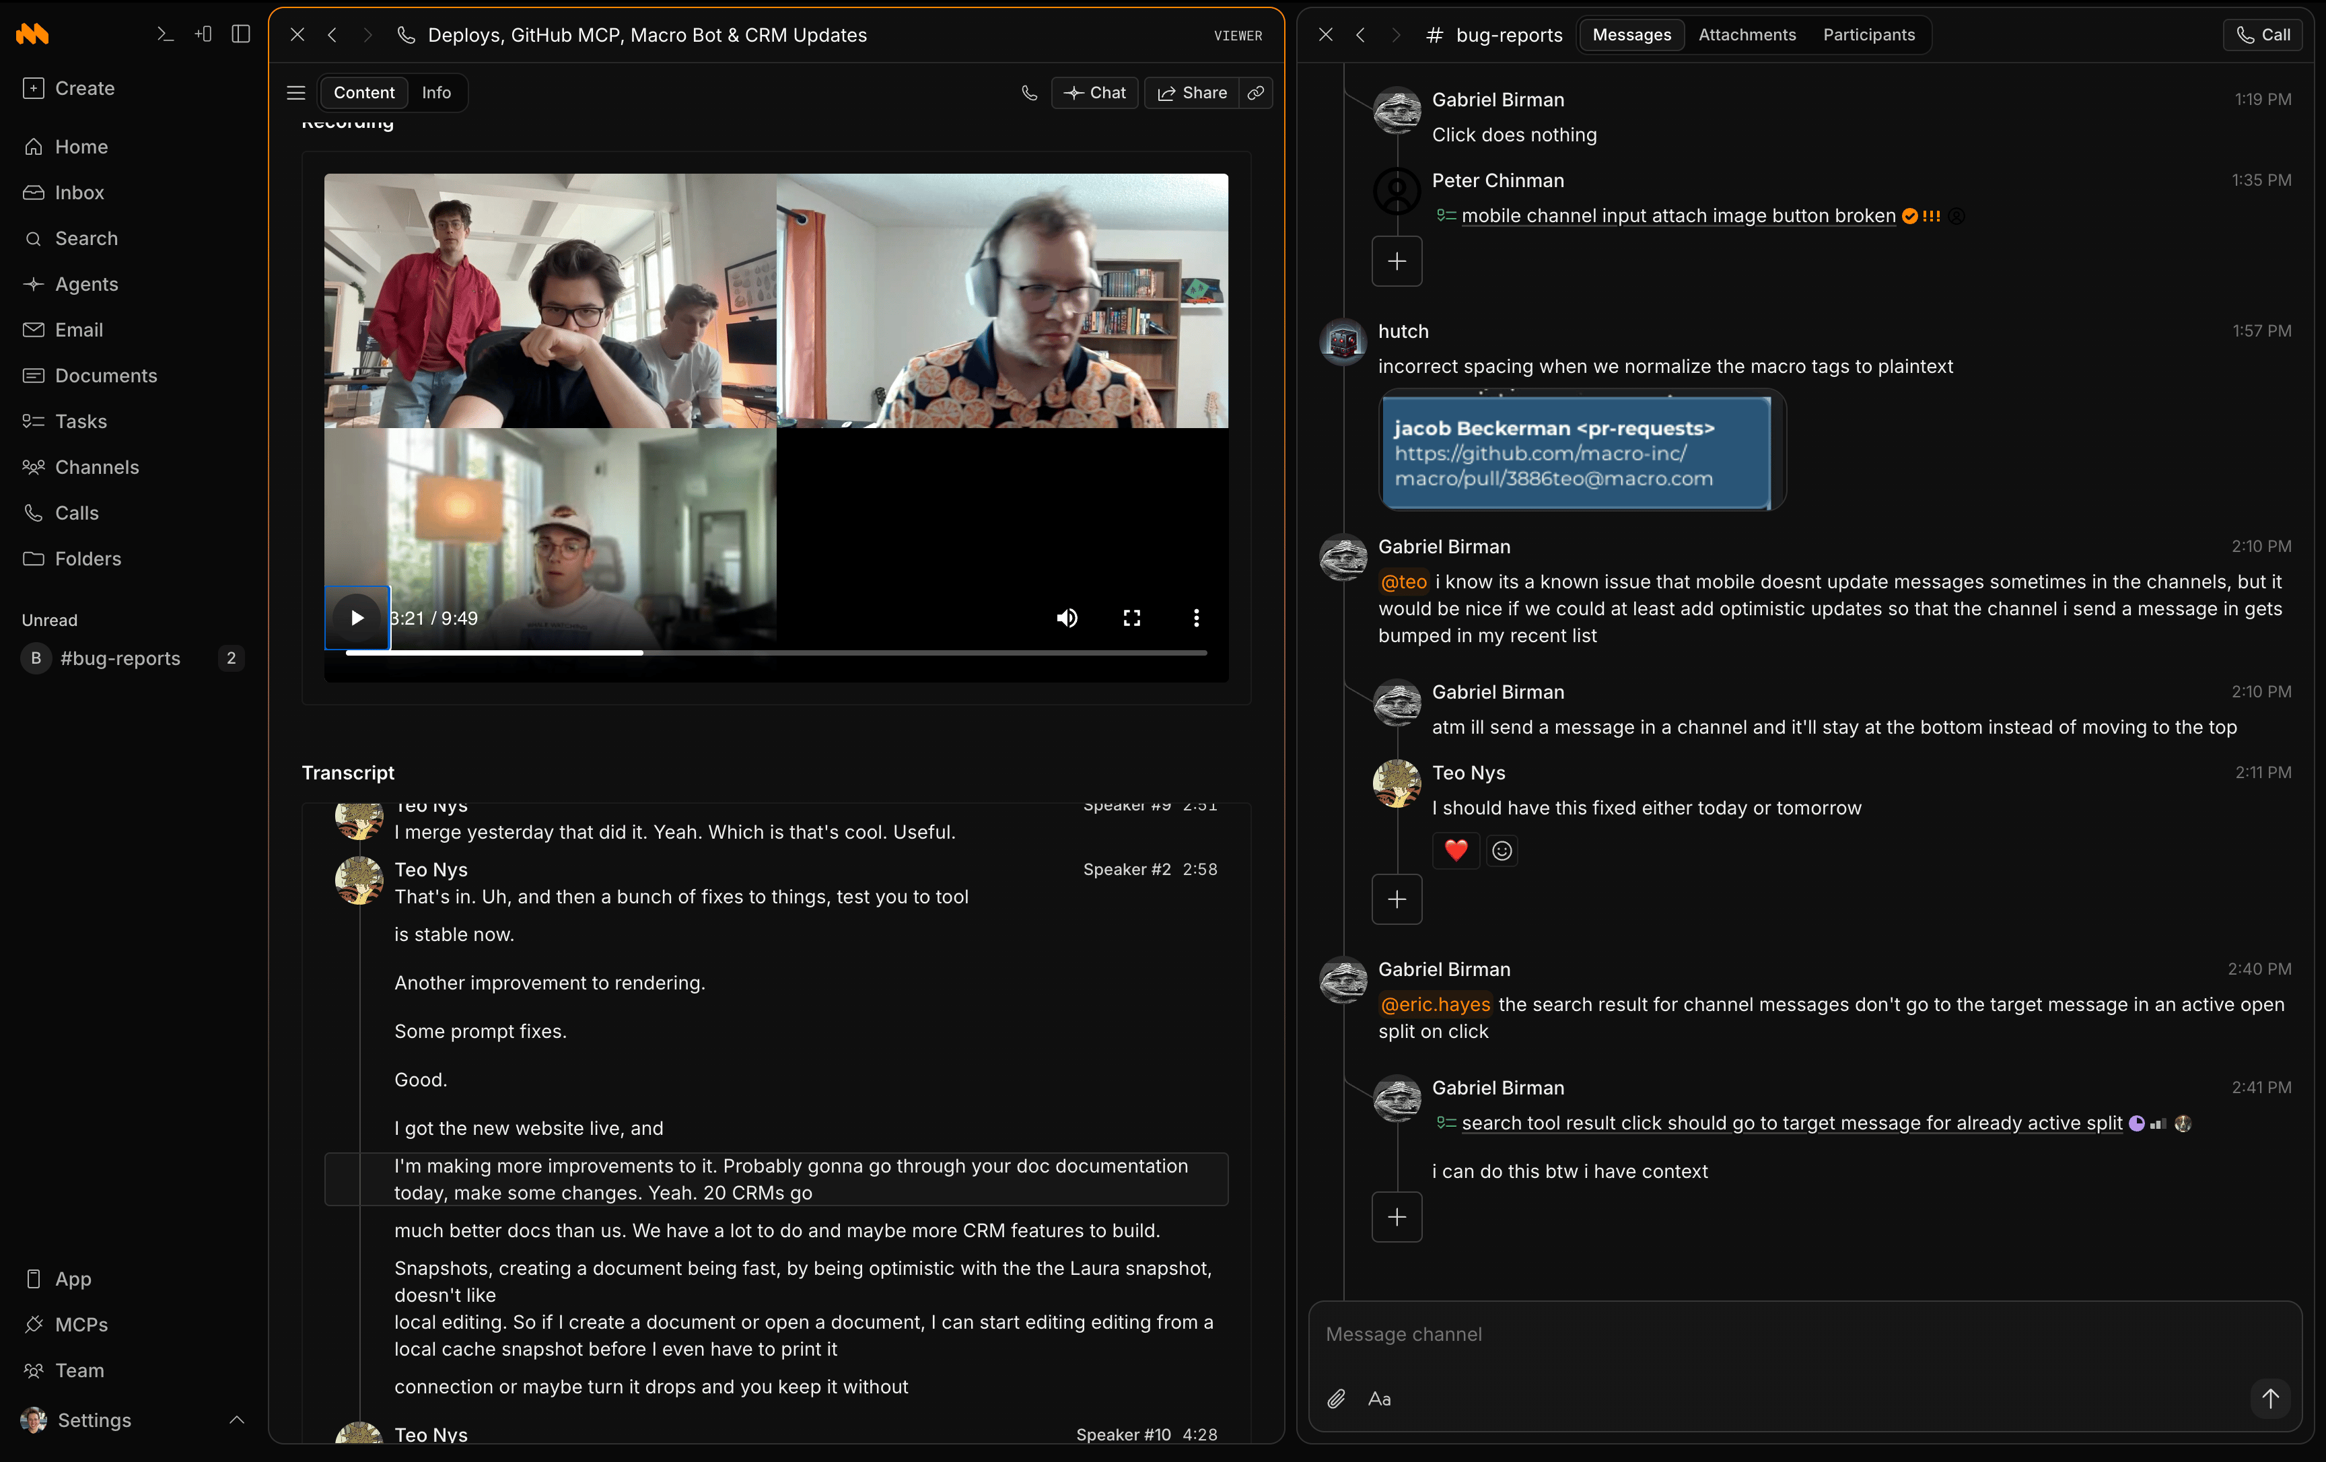This screenshot has height=1462, width=2326.
Task: Go back in the call recording panel
Action: tap(332, 35)
